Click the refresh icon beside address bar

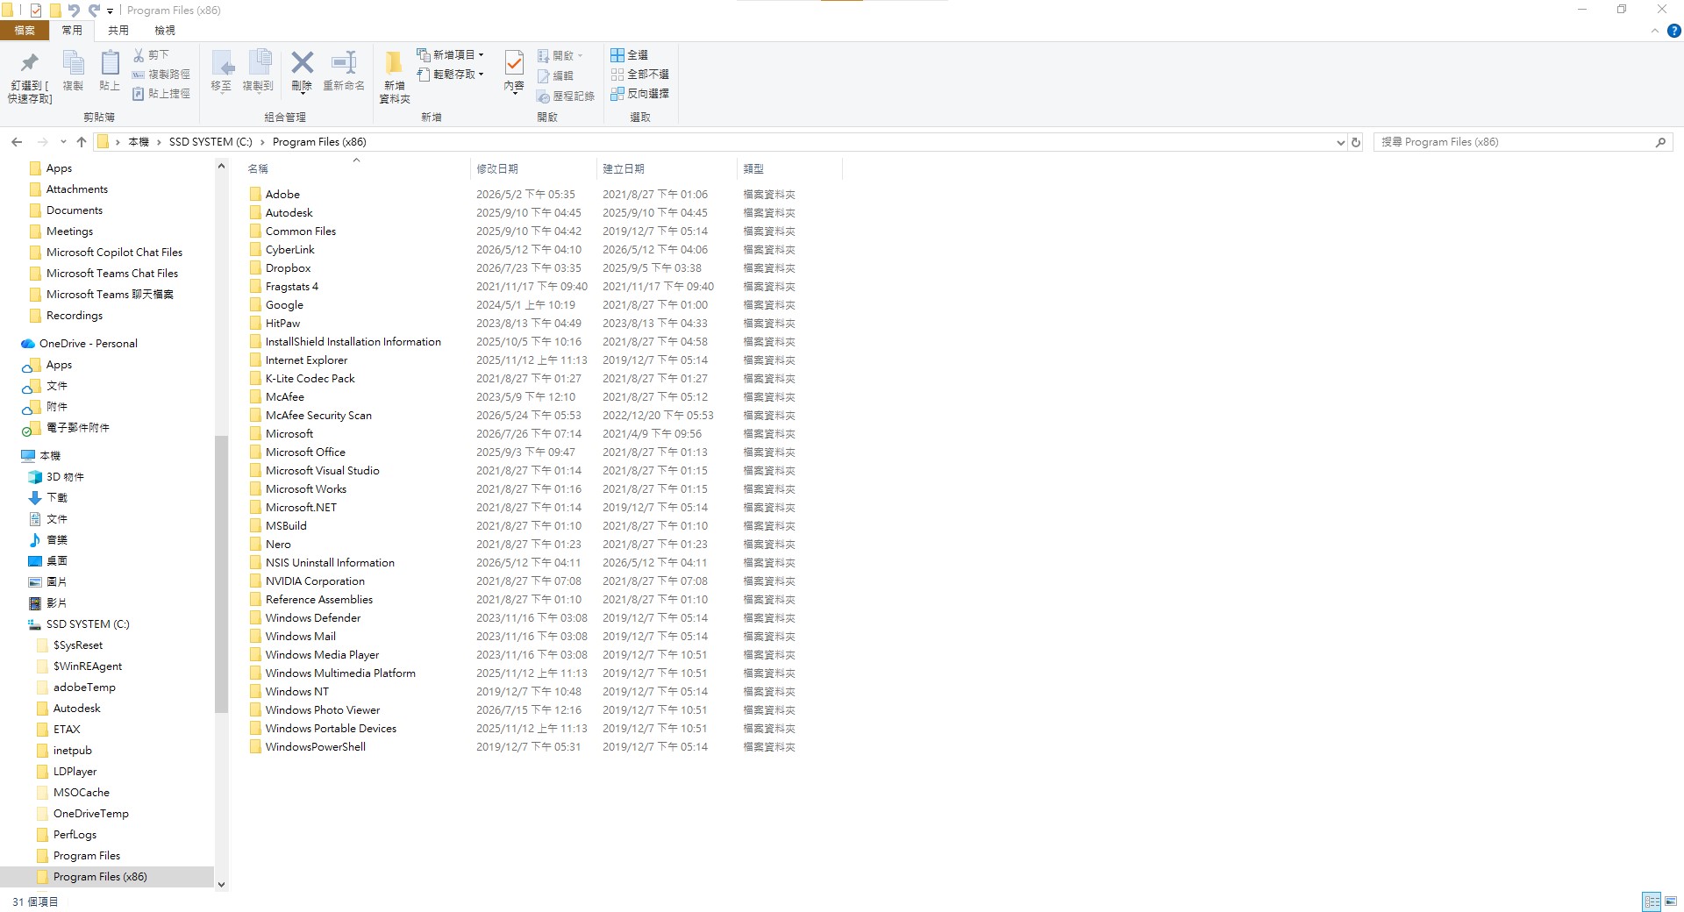coord(1356,142)
